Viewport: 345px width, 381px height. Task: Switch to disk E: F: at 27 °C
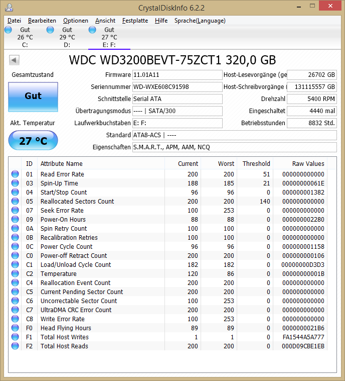(x=109, y=37)
